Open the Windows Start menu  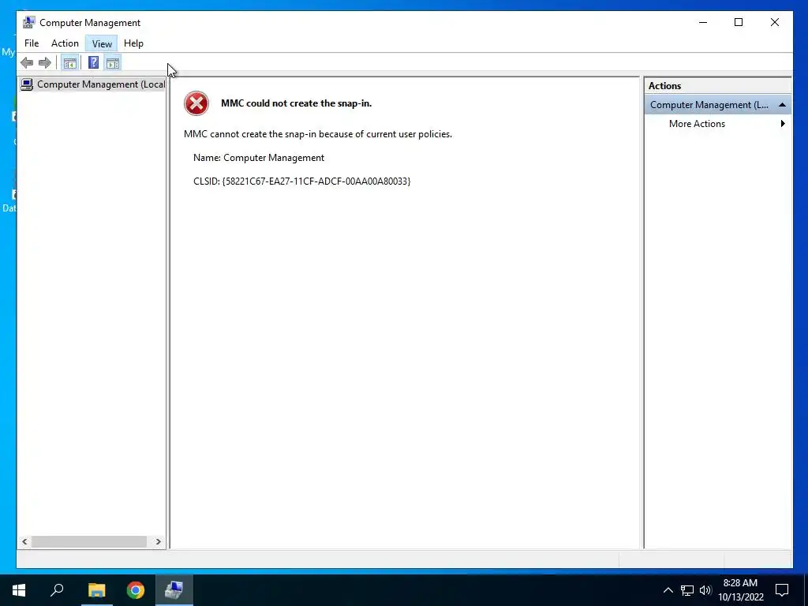coord(19,590)
